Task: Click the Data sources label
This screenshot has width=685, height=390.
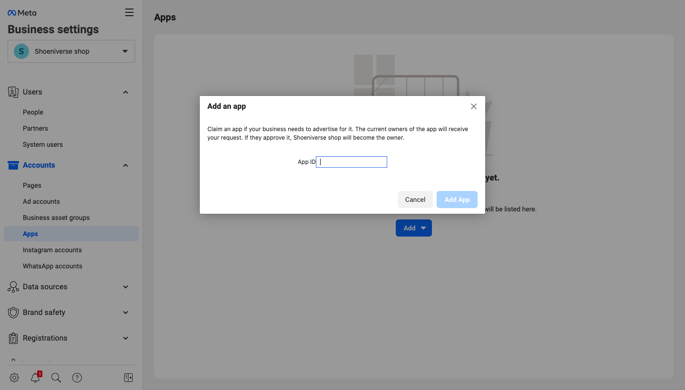Action: 45,287
